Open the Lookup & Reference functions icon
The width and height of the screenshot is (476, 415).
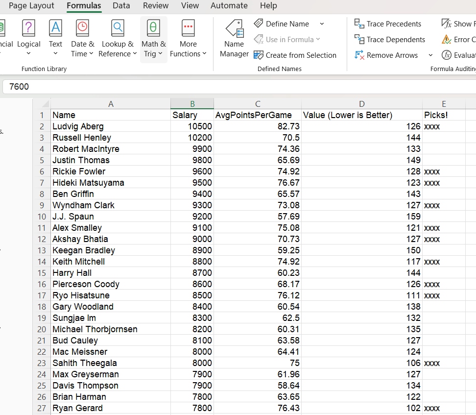118,28
